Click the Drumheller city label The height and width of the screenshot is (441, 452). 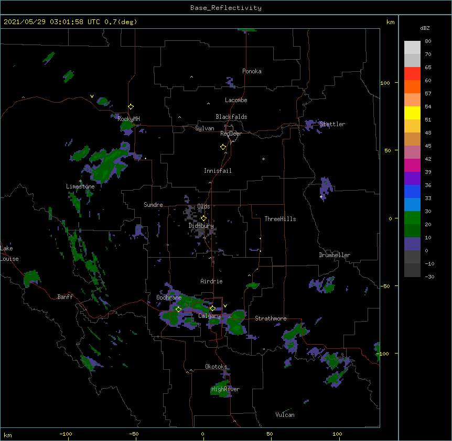[x=335, y=255]
